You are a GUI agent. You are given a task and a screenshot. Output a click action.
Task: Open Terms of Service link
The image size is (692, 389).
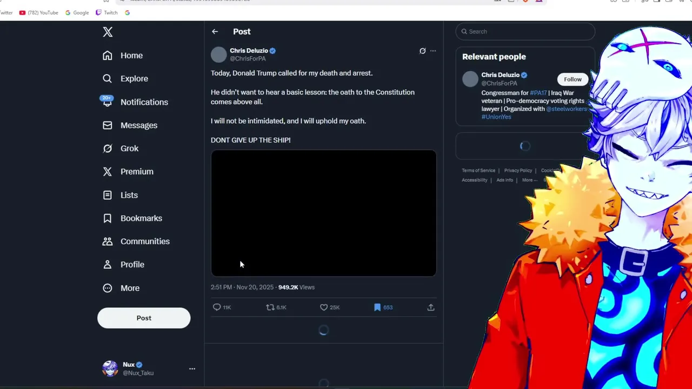(x=478, y=171)
